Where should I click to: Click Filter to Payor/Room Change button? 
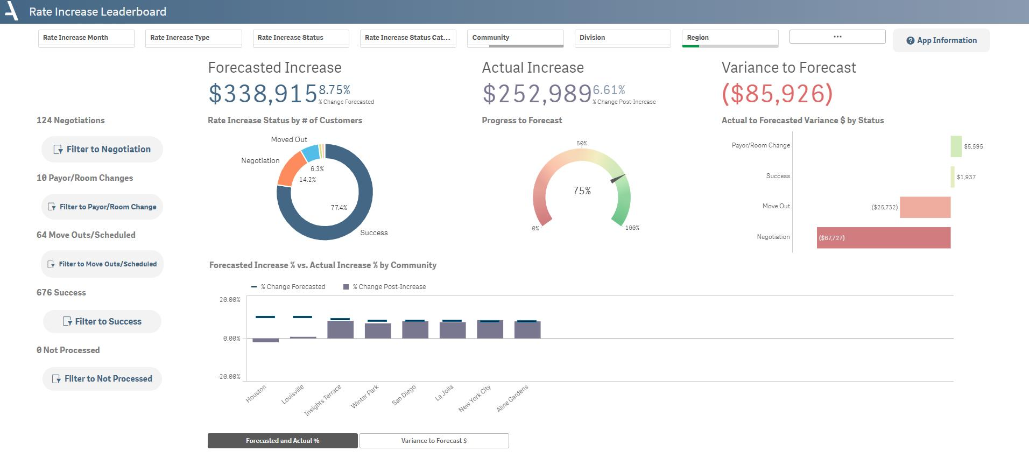[x=102, y=207]
